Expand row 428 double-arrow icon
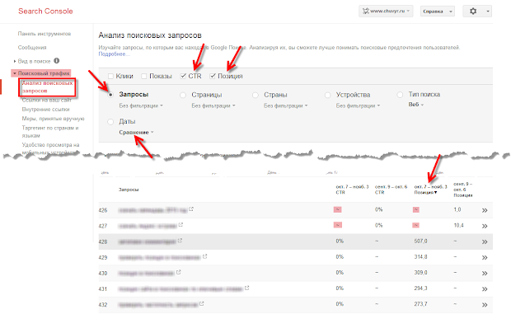The image size is (511, 314). (x=485, y=241)
